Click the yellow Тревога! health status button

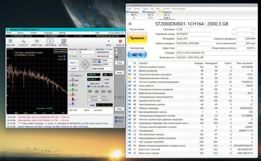click(137, 38)
